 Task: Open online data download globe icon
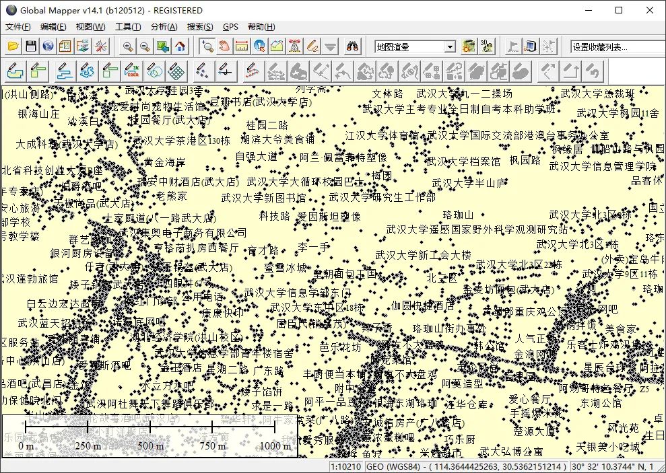pyautogui.click(x=48, y=46)
